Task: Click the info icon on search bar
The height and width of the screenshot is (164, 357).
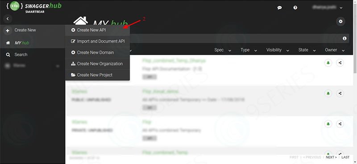Action: pos(345,38)
